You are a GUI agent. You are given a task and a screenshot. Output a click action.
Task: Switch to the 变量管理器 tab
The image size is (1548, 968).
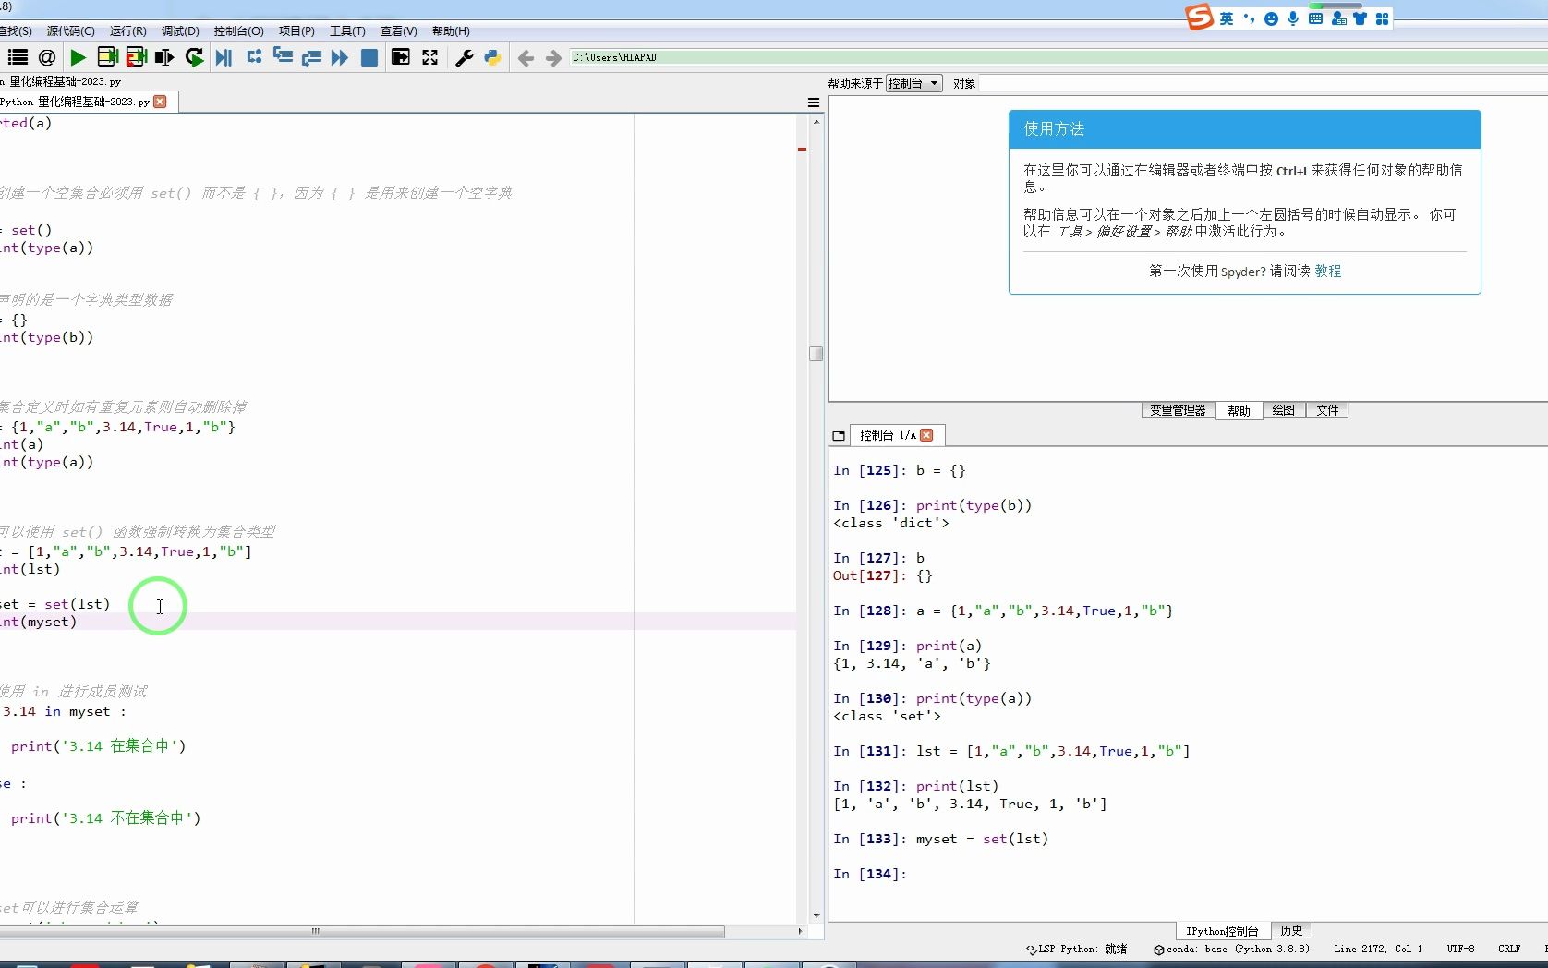pos(1178,410)
